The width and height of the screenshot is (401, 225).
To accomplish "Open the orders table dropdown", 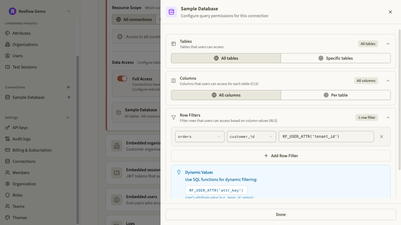I will [x=200, y=137].
